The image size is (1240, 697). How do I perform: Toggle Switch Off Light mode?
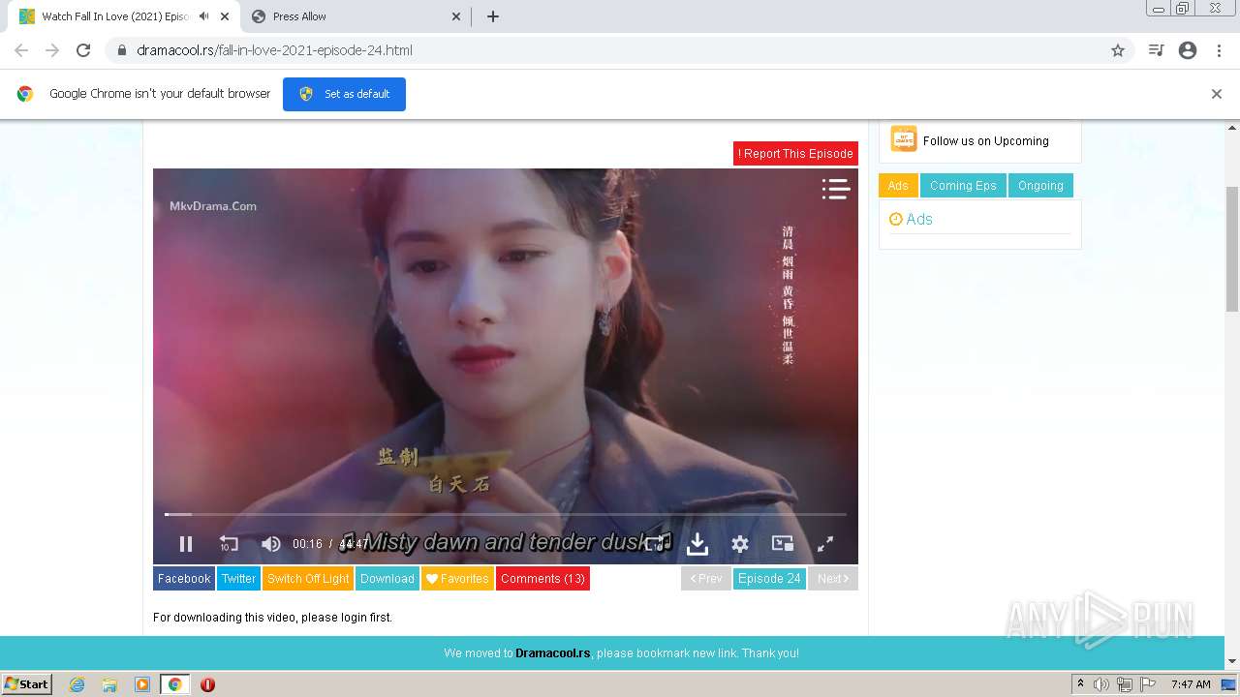(308, 579)
